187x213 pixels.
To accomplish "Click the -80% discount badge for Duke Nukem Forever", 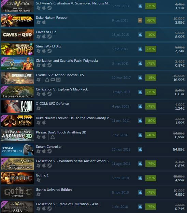I will [151, 20].
